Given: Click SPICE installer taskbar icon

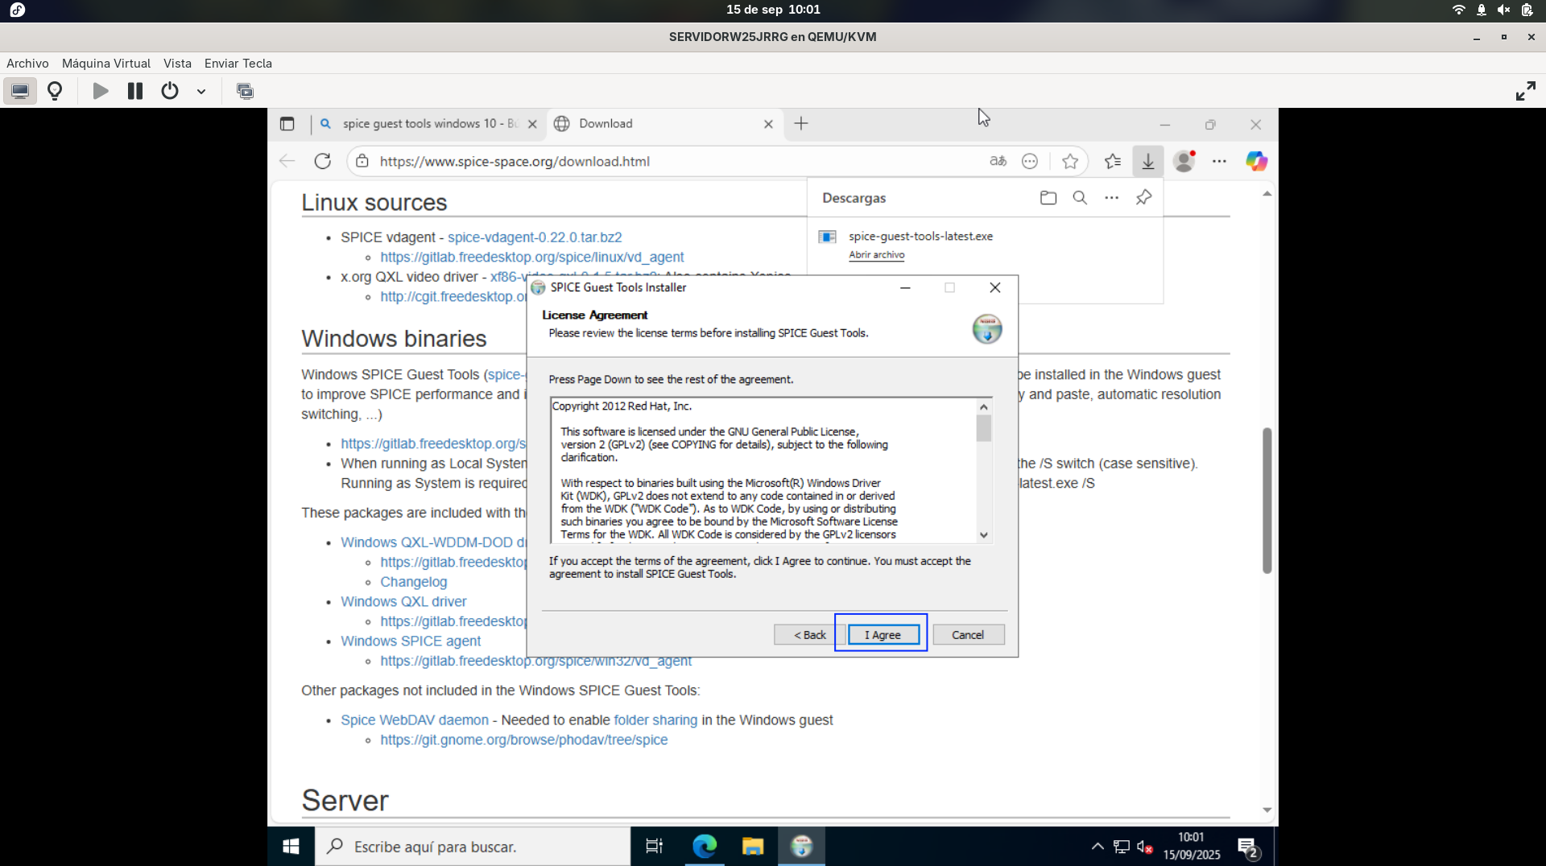Looking at the screenshot, I should coord(801,846).
